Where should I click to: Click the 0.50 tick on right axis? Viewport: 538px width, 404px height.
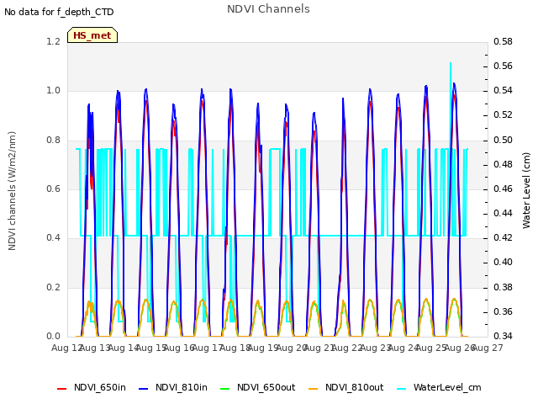[x=503, y=140]
